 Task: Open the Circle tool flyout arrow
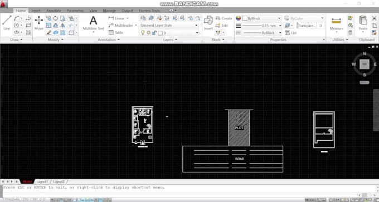[x=21, y=25]
